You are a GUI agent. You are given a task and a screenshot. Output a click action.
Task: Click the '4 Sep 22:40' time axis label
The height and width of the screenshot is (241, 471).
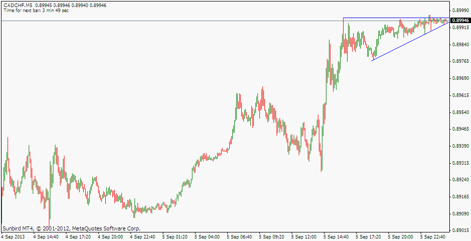tap(143, 236)
